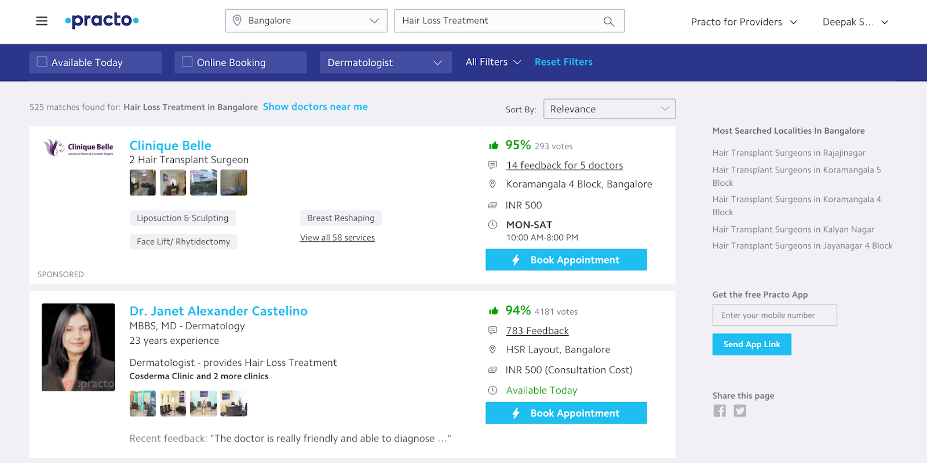The width and height of the screenshot is (927, 463).
Task: View all 58 services
Action: point(337,238)
